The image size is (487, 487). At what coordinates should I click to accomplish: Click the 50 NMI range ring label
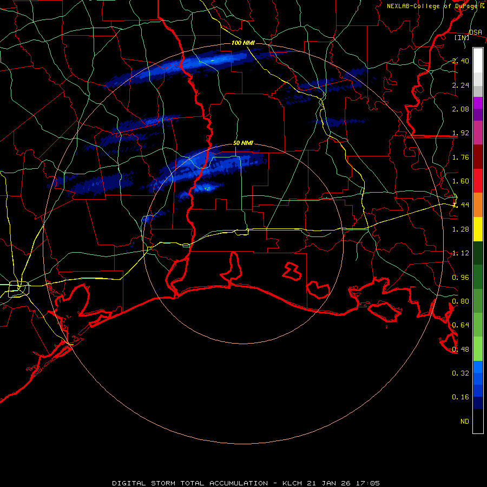pyautogui.click(x=243, y=143)
